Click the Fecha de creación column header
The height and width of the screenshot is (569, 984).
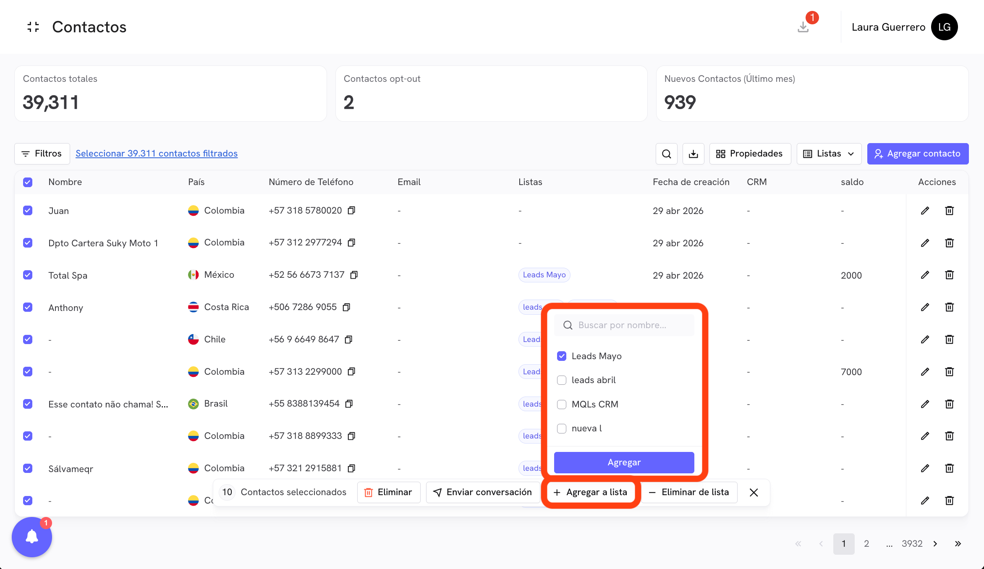point(691,182)
